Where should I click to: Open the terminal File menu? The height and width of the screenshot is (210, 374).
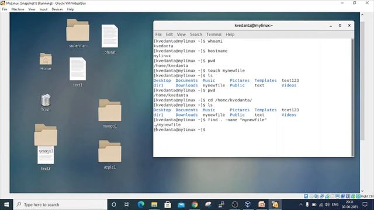click(x=158, y=34)
